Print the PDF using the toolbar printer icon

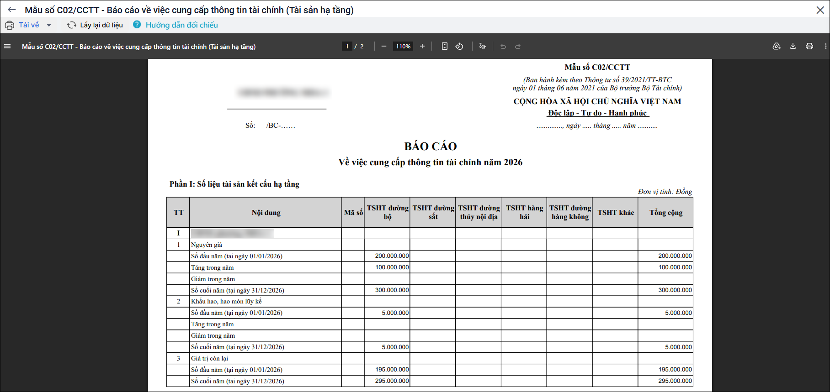809,46
